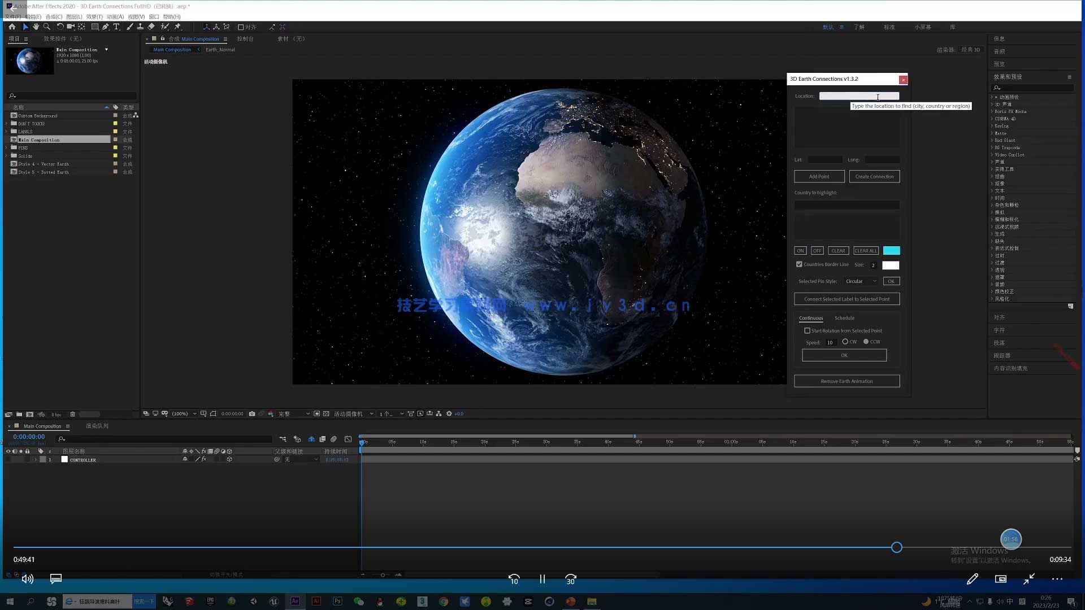Select the Zoom magnifier tool
1085x610 pixels.
pyautogui.click(x=47, y=27)
